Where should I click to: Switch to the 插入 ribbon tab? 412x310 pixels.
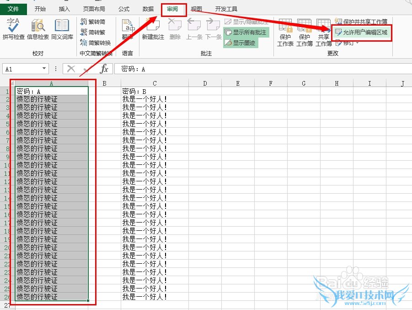click(x=64, y=9)
